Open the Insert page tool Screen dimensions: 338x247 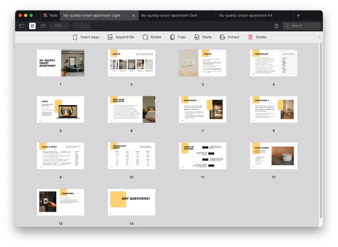[x=86, y=37]
